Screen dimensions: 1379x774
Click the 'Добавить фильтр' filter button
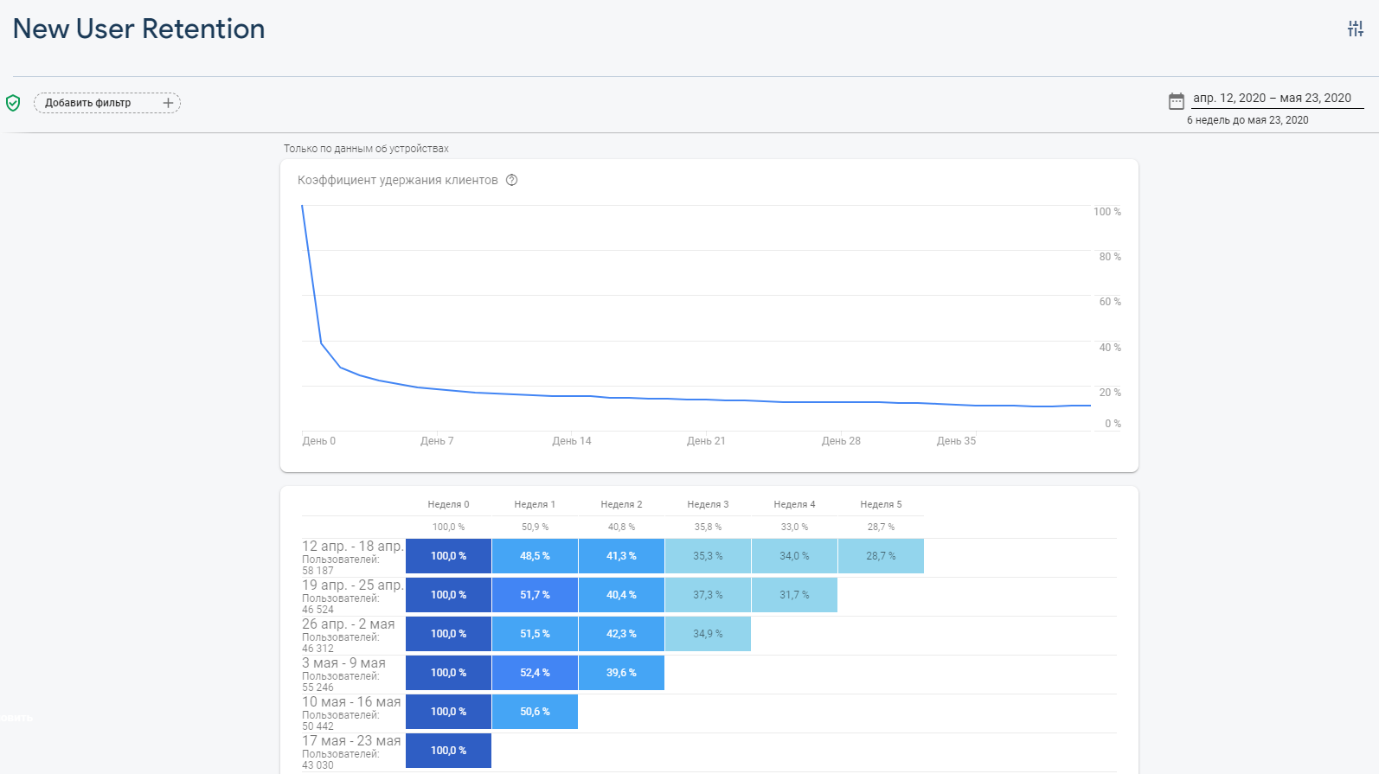coord(88,103)
